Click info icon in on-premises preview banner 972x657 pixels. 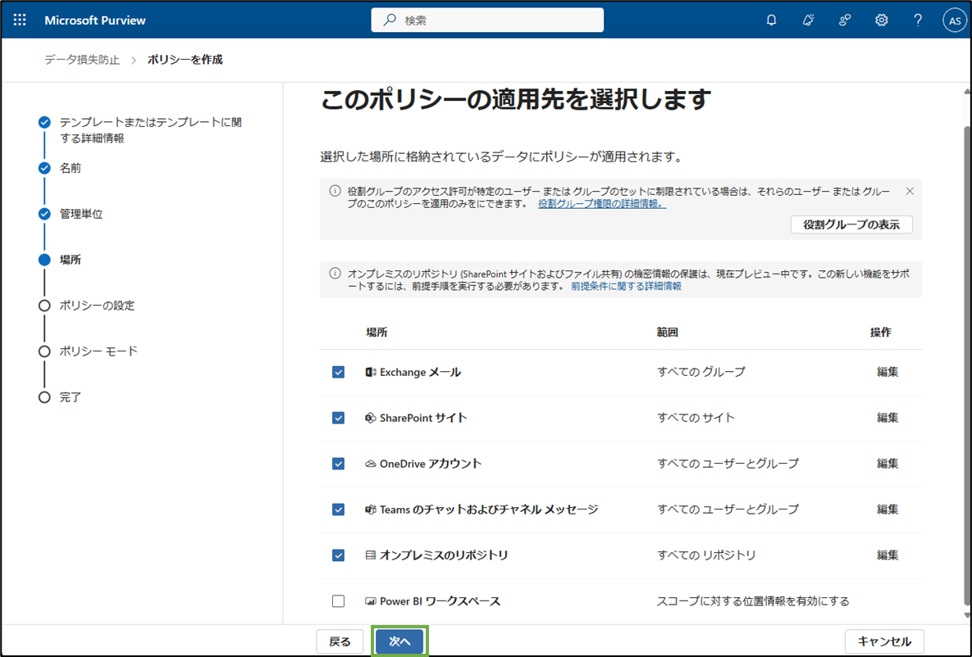[335, 273]
